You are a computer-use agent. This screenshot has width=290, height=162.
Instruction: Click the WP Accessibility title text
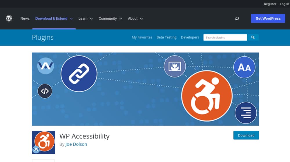[84, 136]
